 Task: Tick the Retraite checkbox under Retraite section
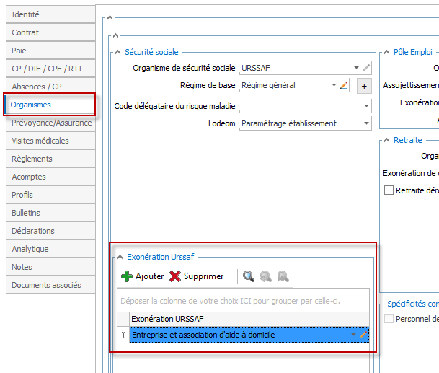pyautogui.click(x=389, y=190)
